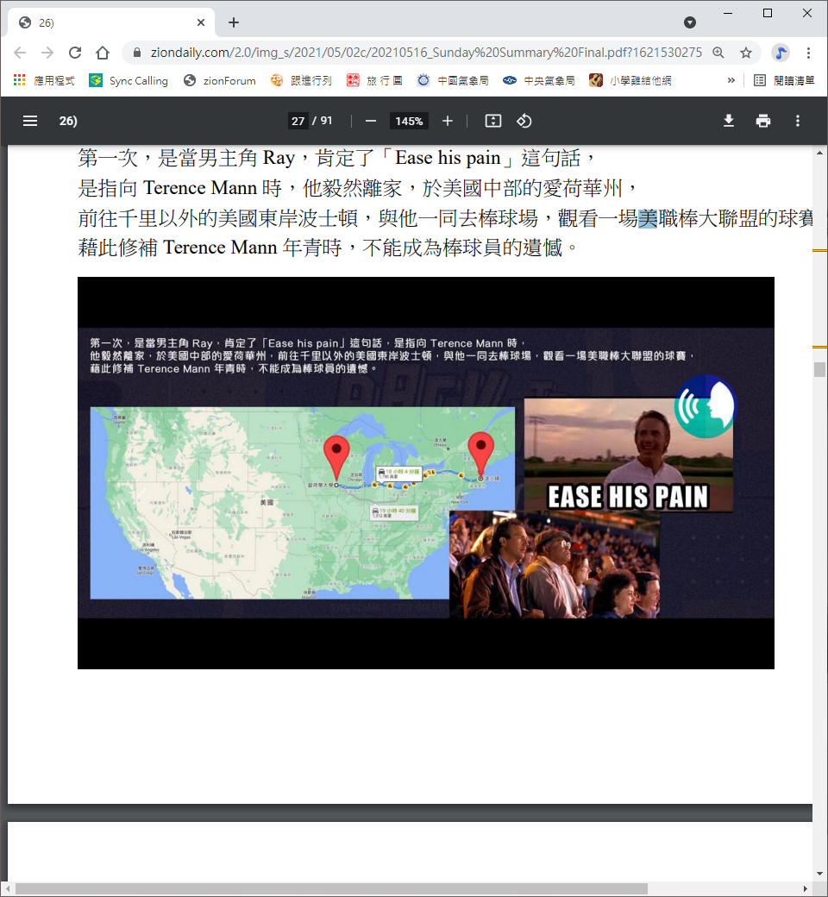Click the address bar URL
Image resolution: width=828 pixels, height=897 pixels.
point(426,53)
